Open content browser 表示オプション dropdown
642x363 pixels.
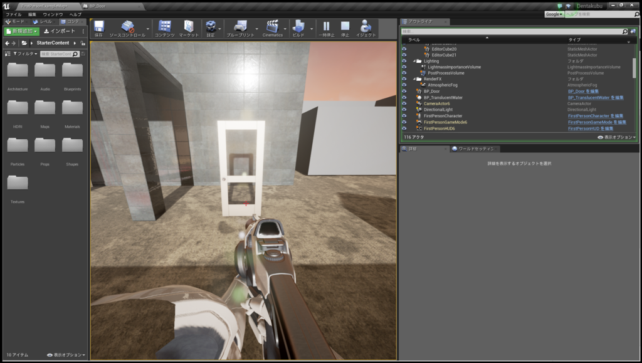point(66,355)
